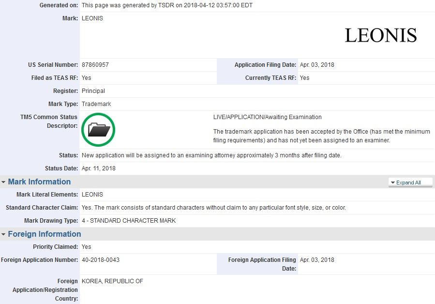Click the Application Filing Date value
Viewport: 435px width, 304px height.
pyautogui.click(x=317, y=65)
